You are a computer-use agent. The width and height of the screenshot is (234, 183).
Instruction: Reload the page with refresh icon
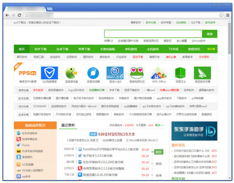point(19,15)
